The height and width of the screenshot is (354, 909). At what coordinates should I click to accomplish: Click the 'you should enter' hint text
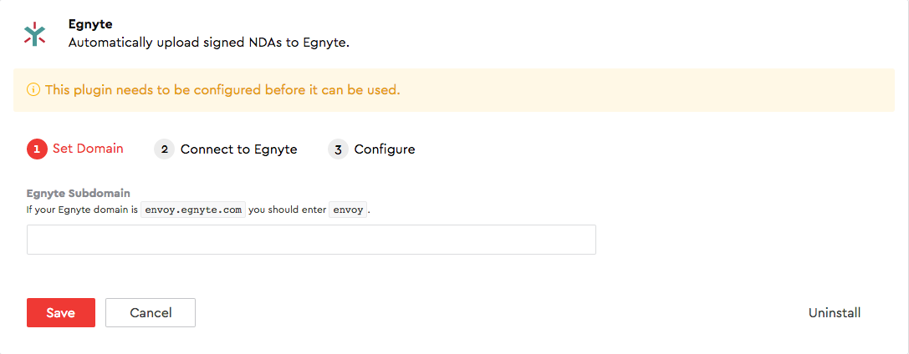point(287,210)
